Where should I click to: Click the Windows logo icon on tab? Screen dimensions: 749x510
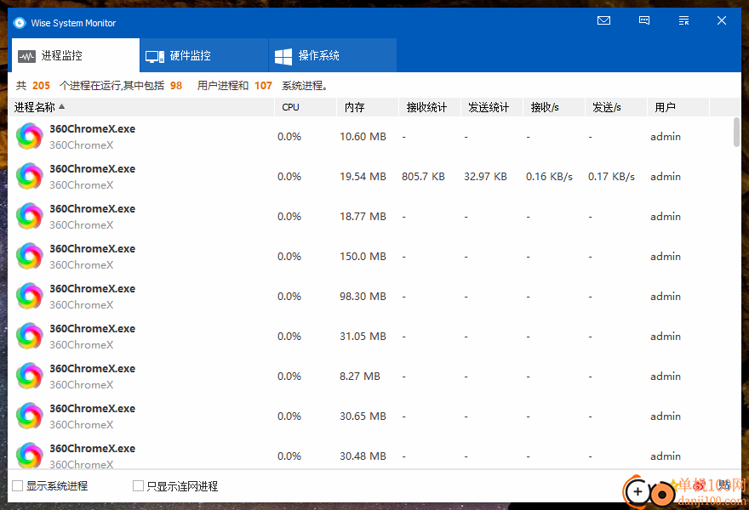click(283, 56)
